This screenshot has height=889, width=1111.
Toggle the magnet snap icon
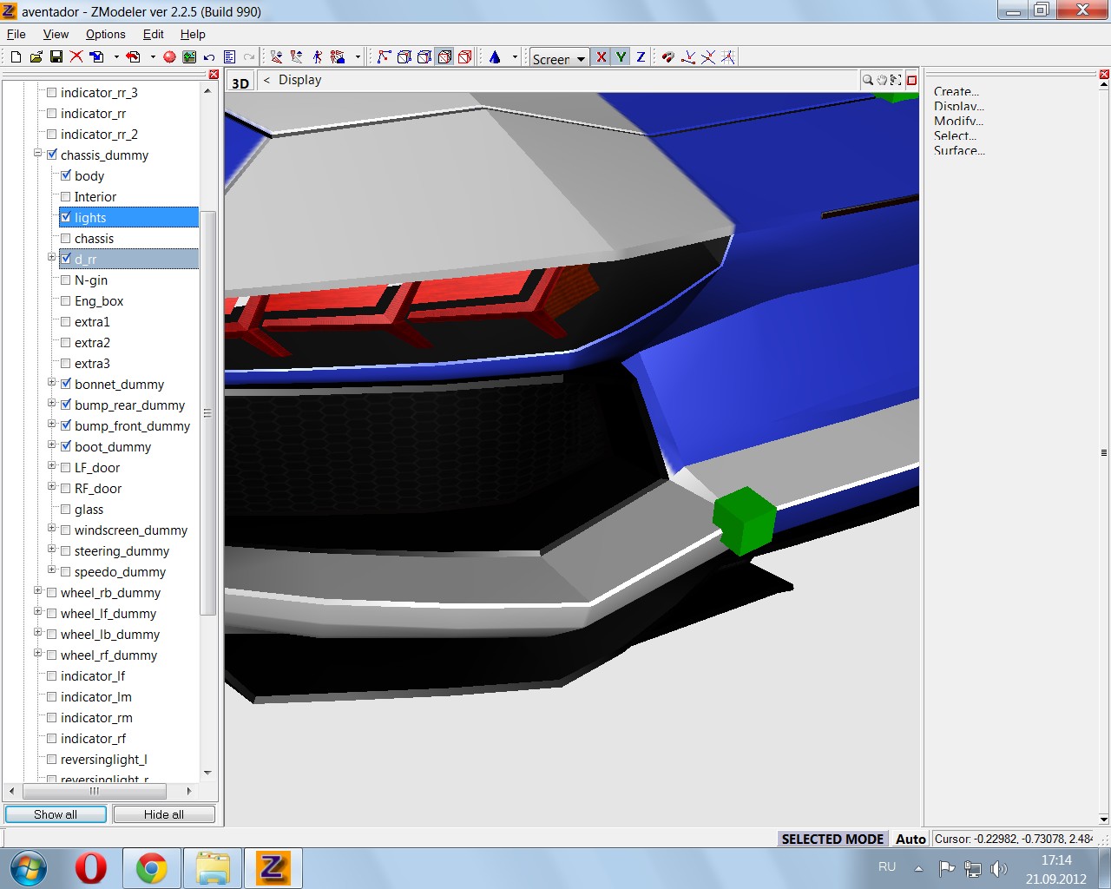667,57
